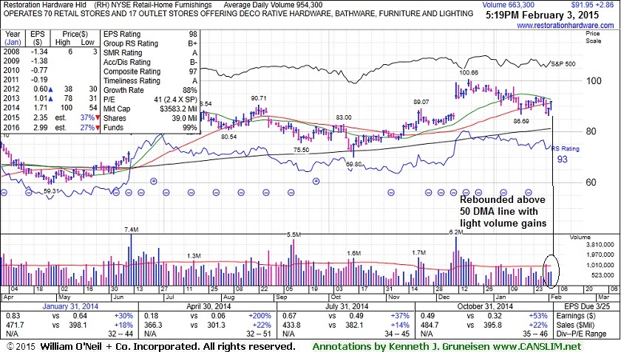Image resolution: width=621 pixels, height=352 pixels.
Task: Click the "January 31, 2014" quarter heading
Action: (70, 306)
